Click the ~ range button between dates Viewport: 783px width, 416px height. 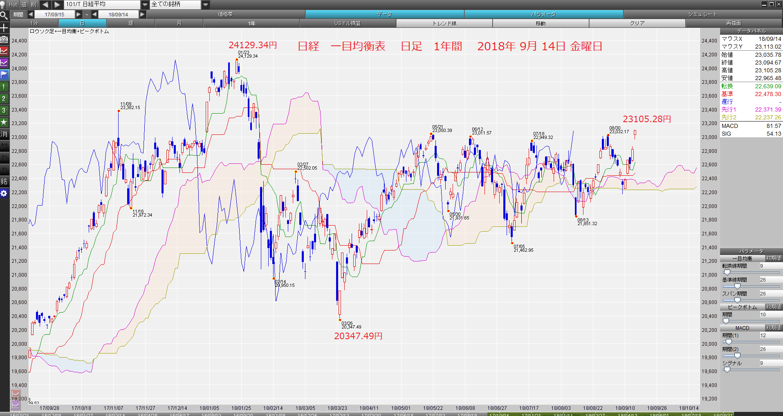point(87,14)
